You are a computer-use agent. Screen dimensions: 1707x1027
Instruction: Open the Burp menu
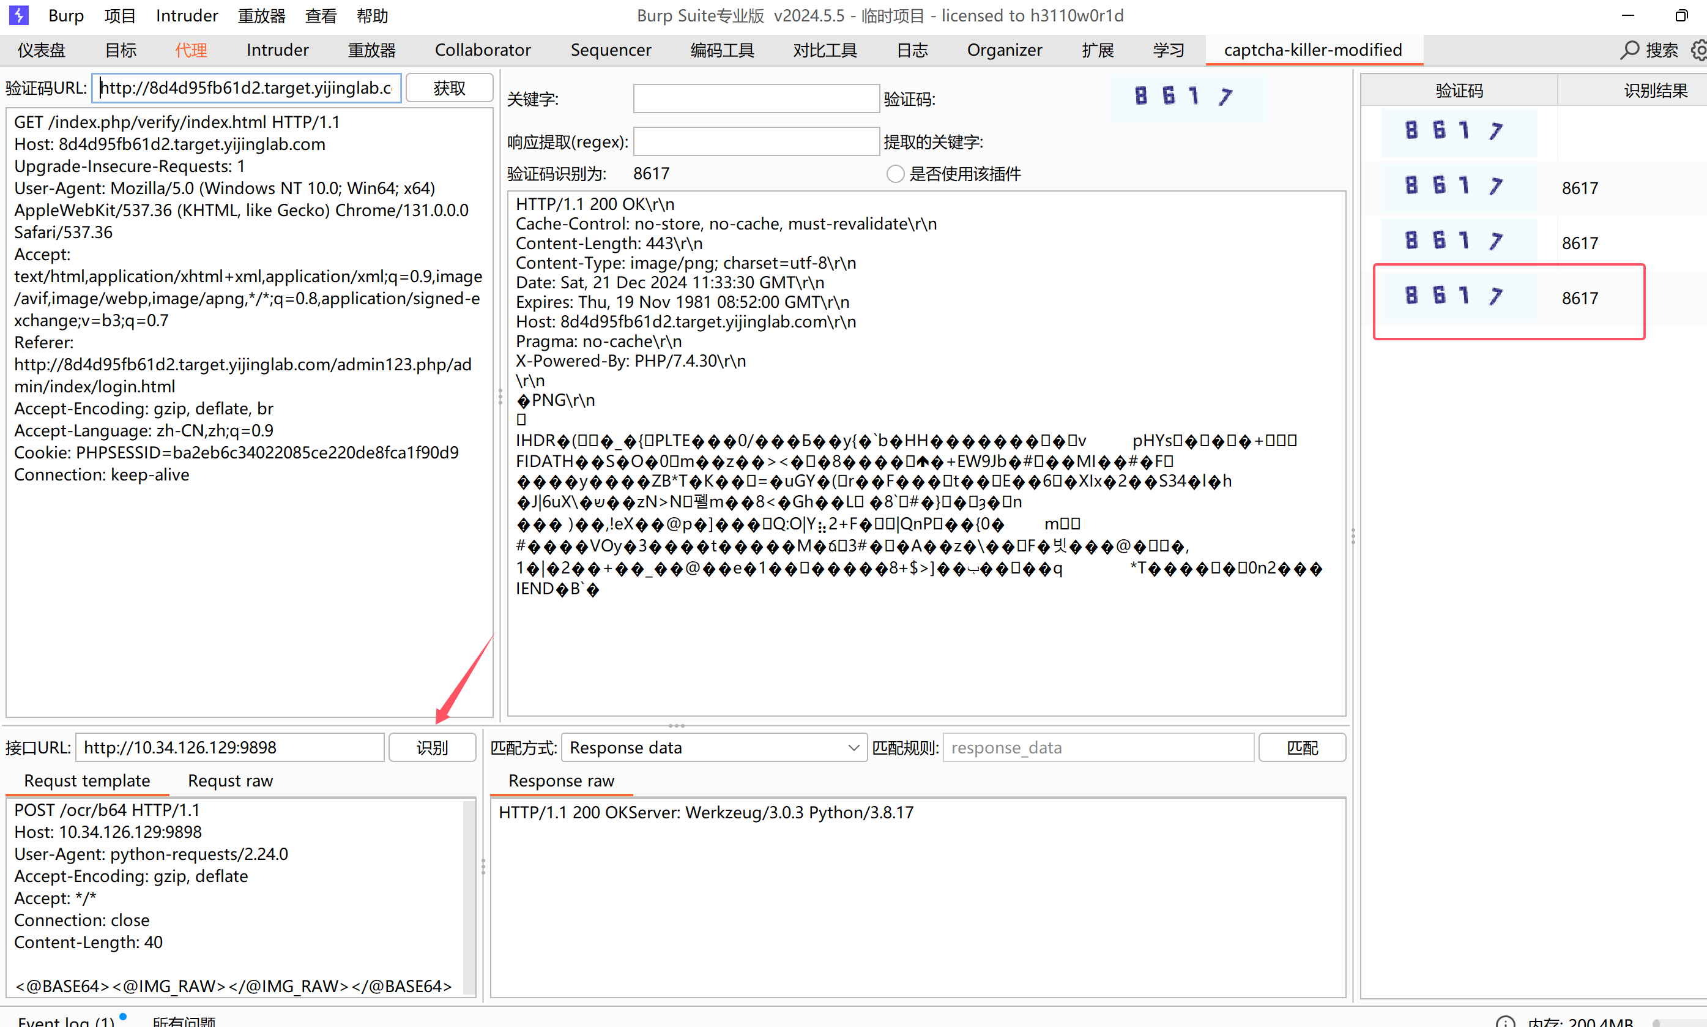[x=67, y=15]
